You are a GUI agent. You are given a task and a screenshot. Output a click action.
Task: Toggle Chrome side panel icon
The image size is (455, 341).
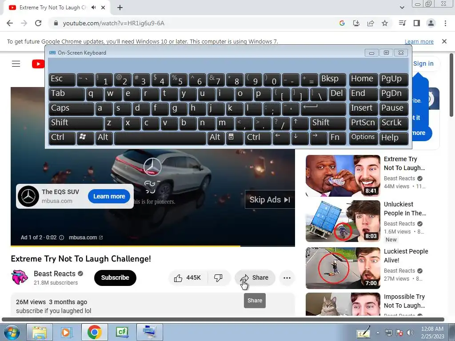point(417,23)
